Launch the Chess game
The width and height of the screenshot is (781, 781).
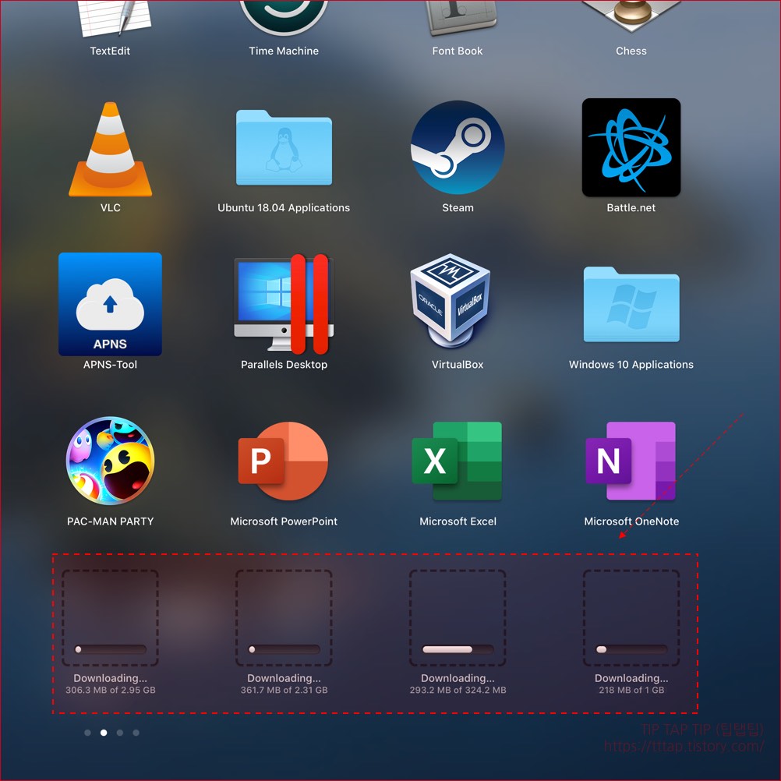click(631, 16)
